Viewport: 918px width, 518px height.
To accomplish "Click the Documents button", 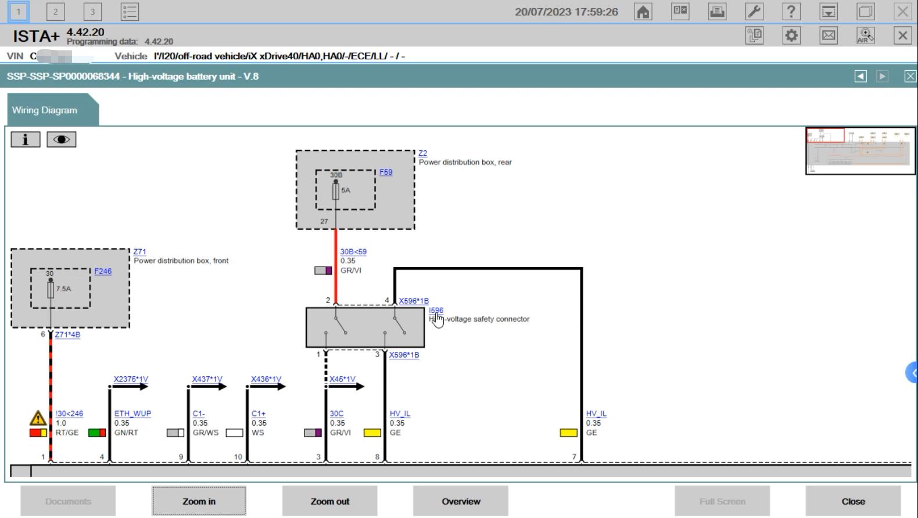I will click(x=68, y=501).
